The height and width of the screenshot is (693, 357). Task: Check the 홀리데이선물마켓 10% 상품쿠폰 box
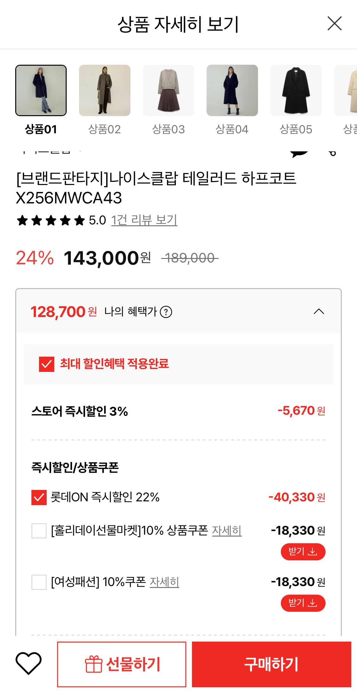pos(39,531)
